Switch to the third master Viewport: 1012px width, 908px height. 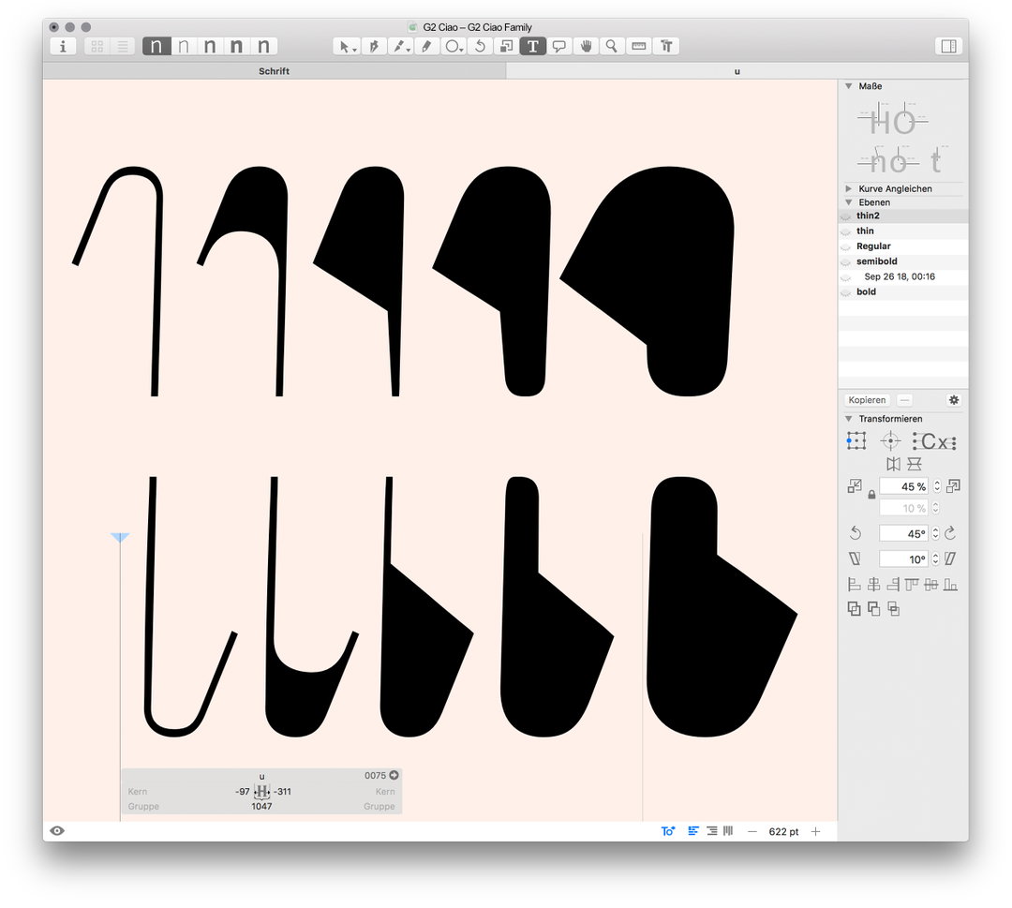click(211, 46)
